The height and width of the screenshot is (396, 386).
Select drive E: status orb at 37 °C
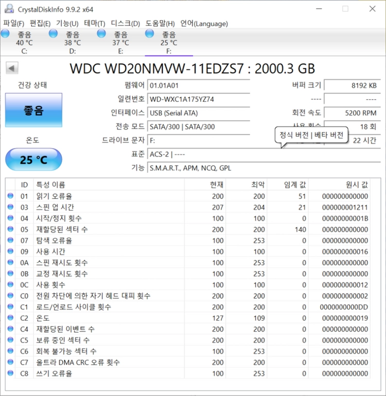click(x=101, y=33)
